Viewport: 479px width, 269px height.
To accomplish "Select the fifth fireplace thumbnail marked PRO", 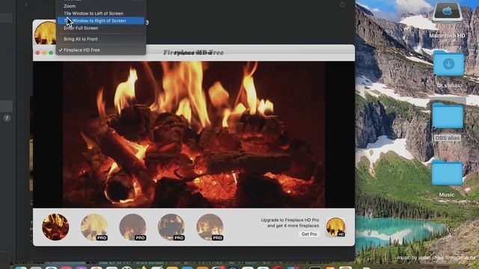I will tap(210, 226).
